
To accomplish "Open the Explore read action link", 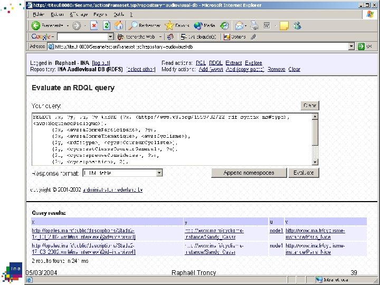I will tap(253, 63).
